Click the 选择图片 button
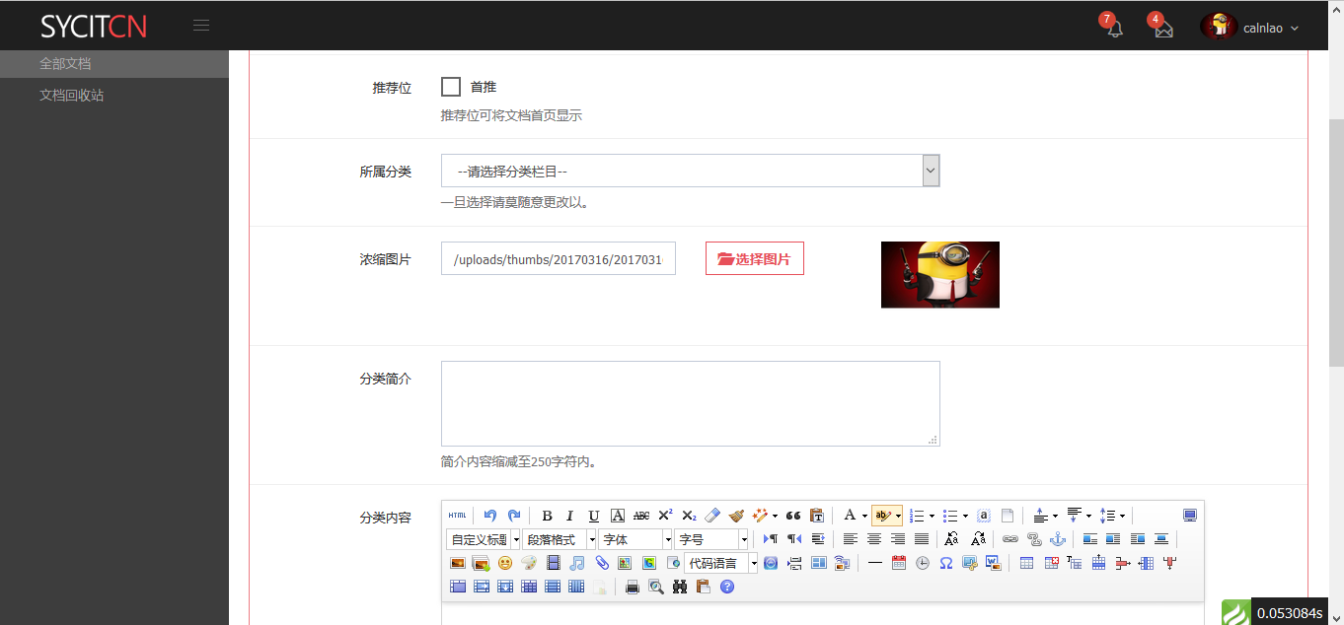This screenshot has width=1344, height=625. pyautogui.click(x=754, y=259)
